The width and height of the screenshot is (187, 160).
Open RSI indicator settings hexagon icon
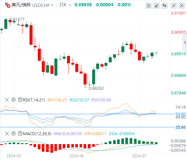[14, 100]
